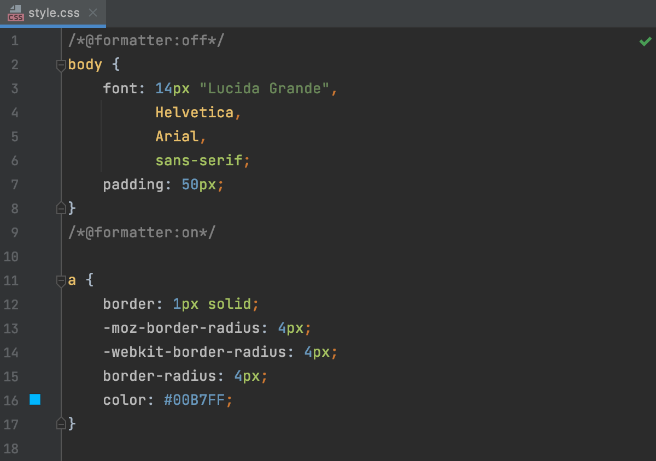Click the CSS file type icon on the tab
The width and height of the screenshot is (656, 461).
click(x=16, y=13)
